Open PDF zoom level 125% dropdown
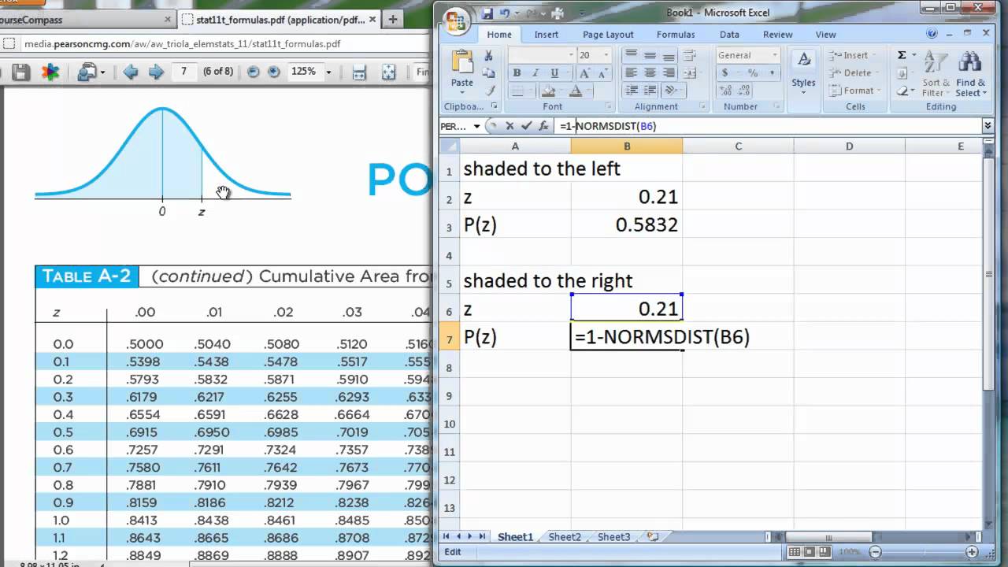 [328, 72]
